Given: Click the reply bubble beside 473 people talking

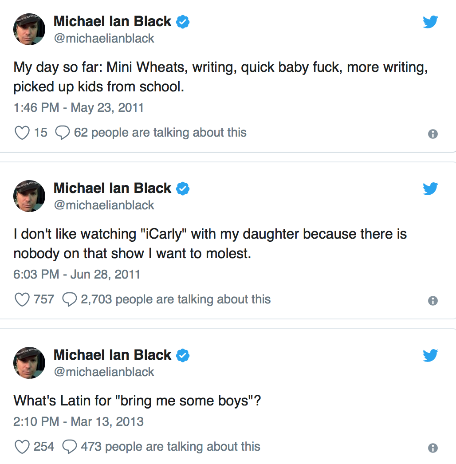Looking at the screenshot, I should point(70,447).
